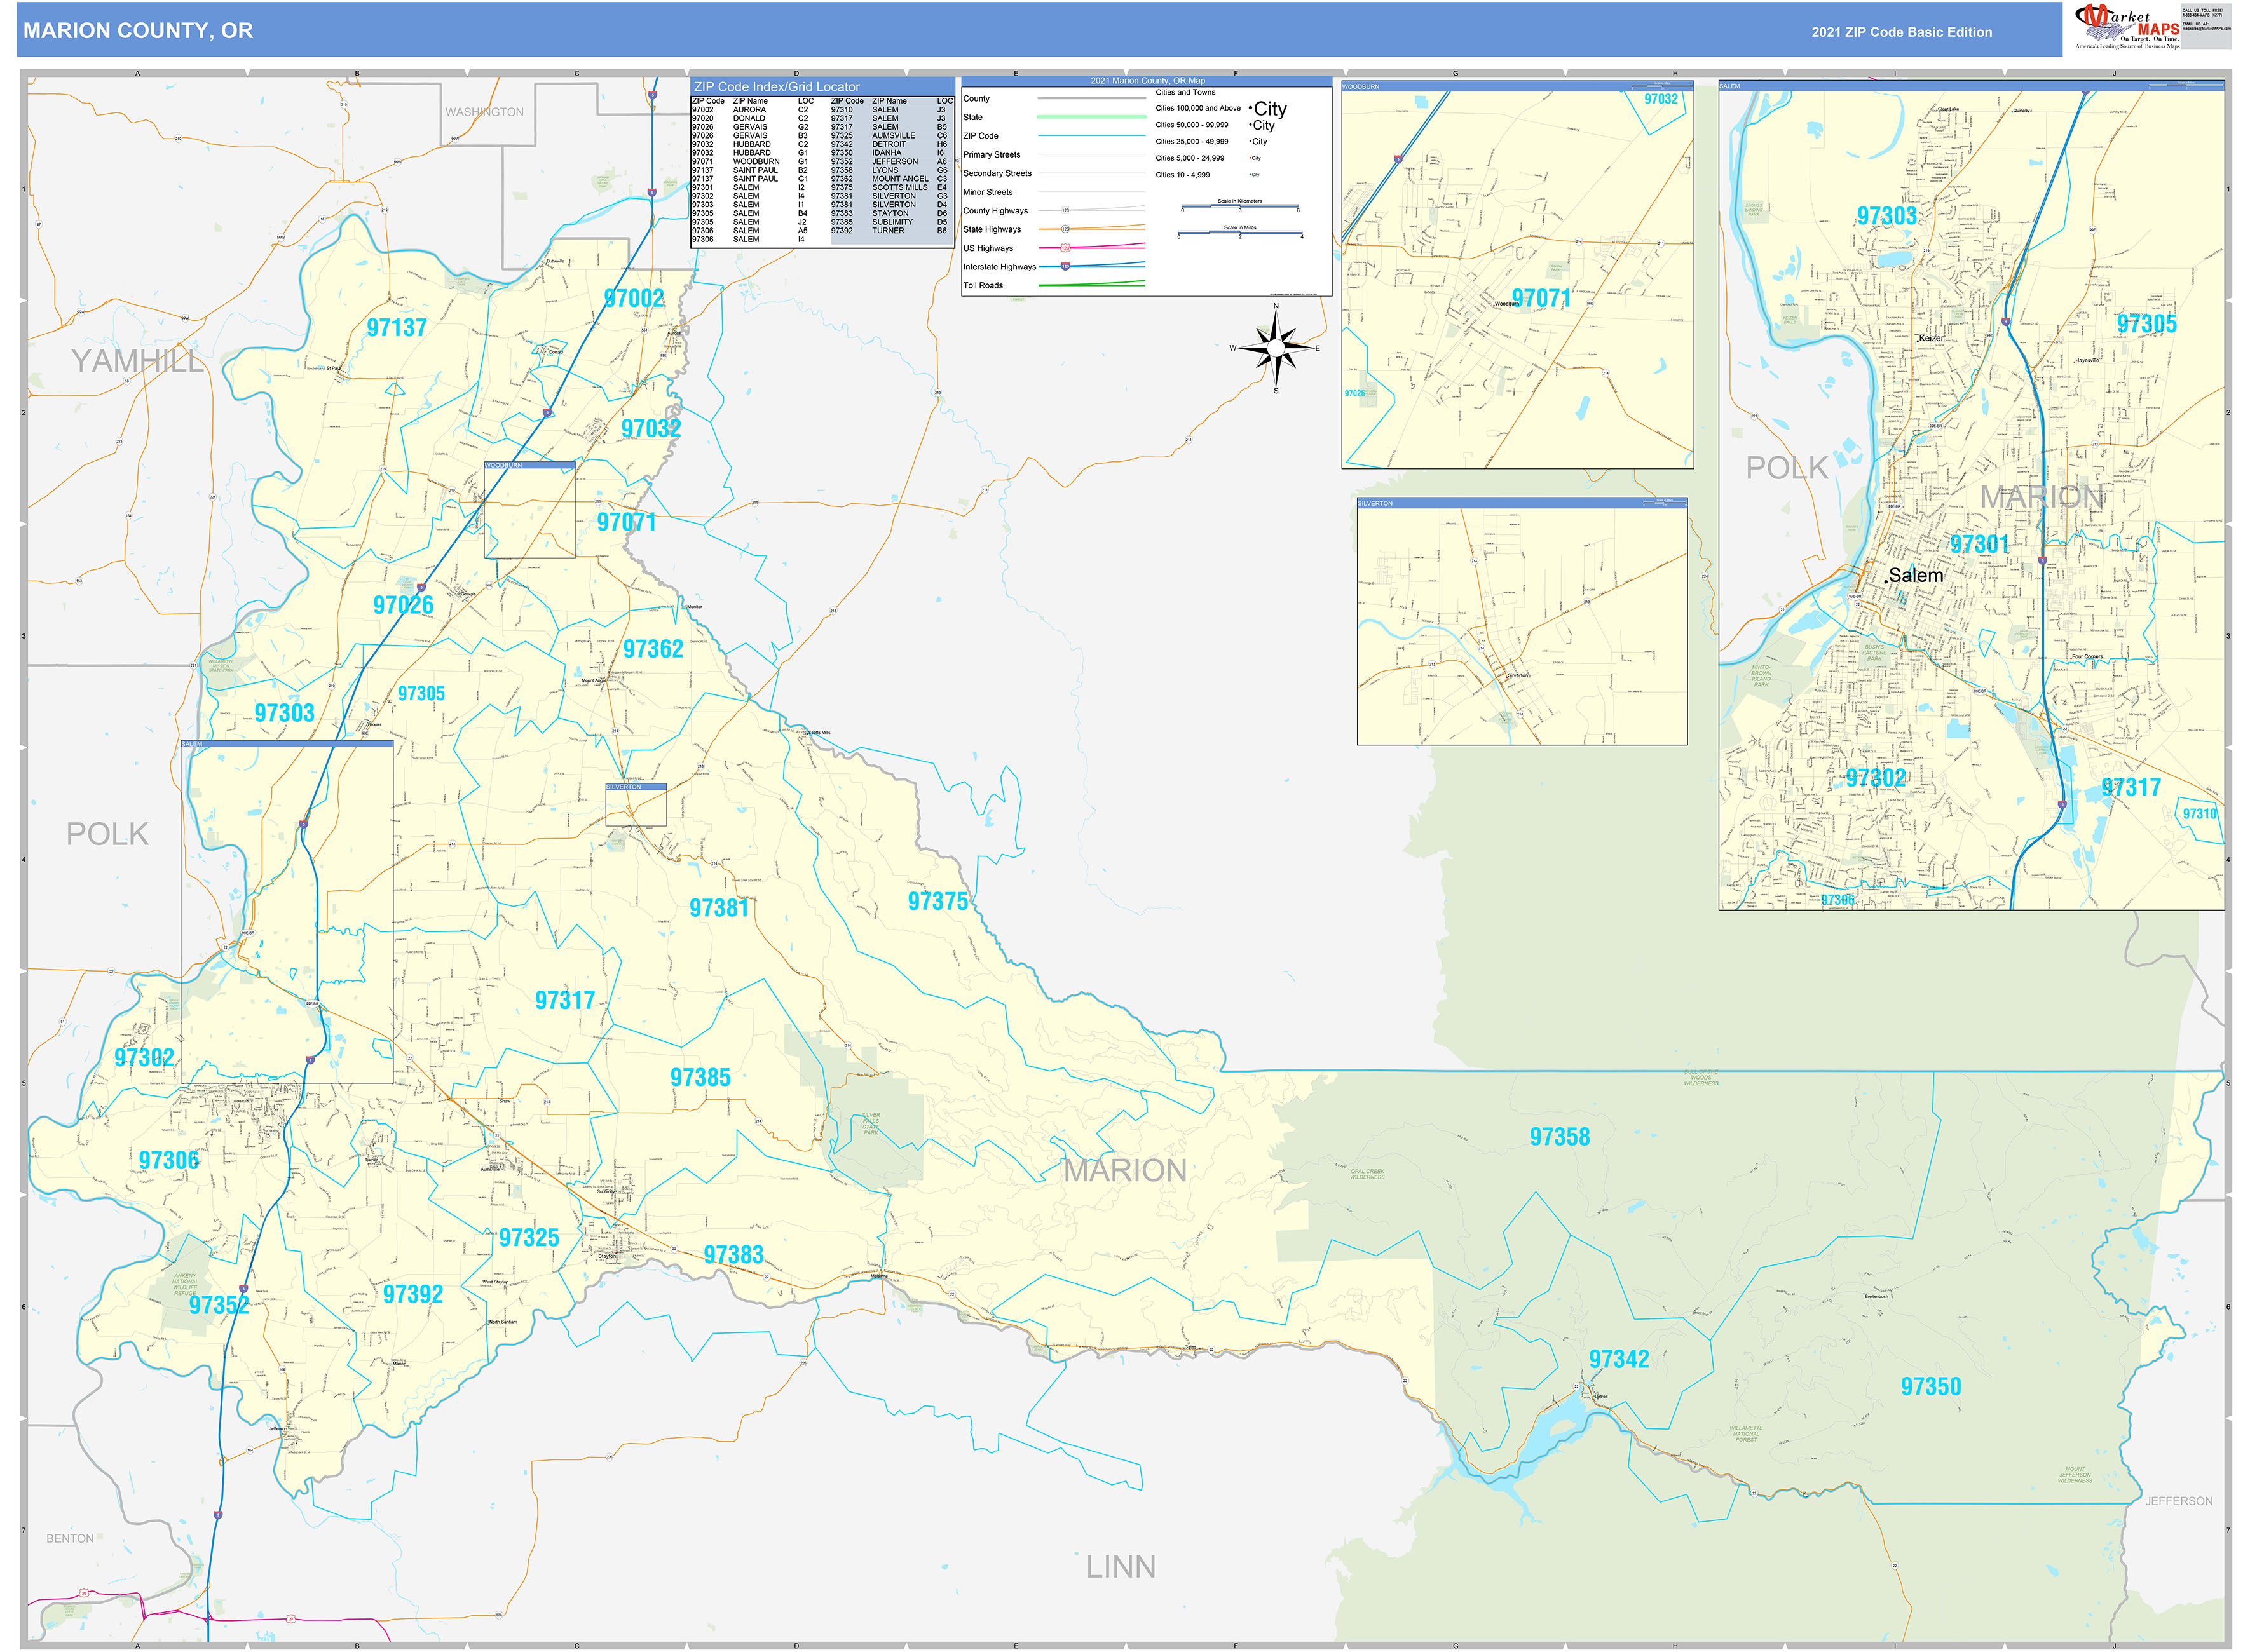Click ZIP code 97362 label
Viewport: 2243px width, 1652px height.
(x=652, y=649)
